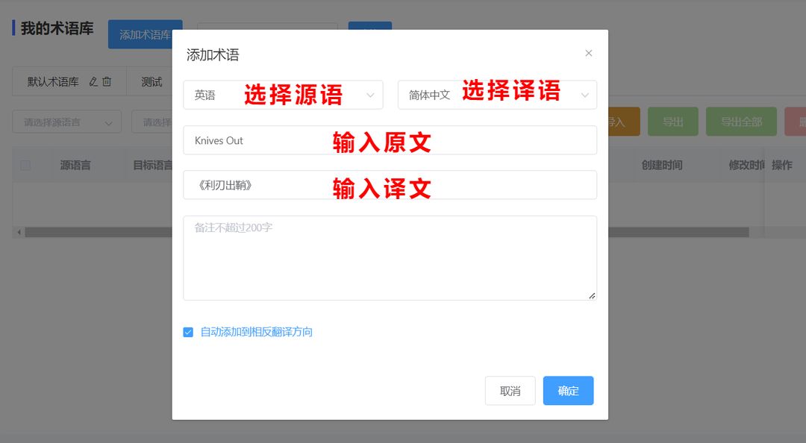
Task: Confirm the term with the 确定 button
Action: pos(568,390)
